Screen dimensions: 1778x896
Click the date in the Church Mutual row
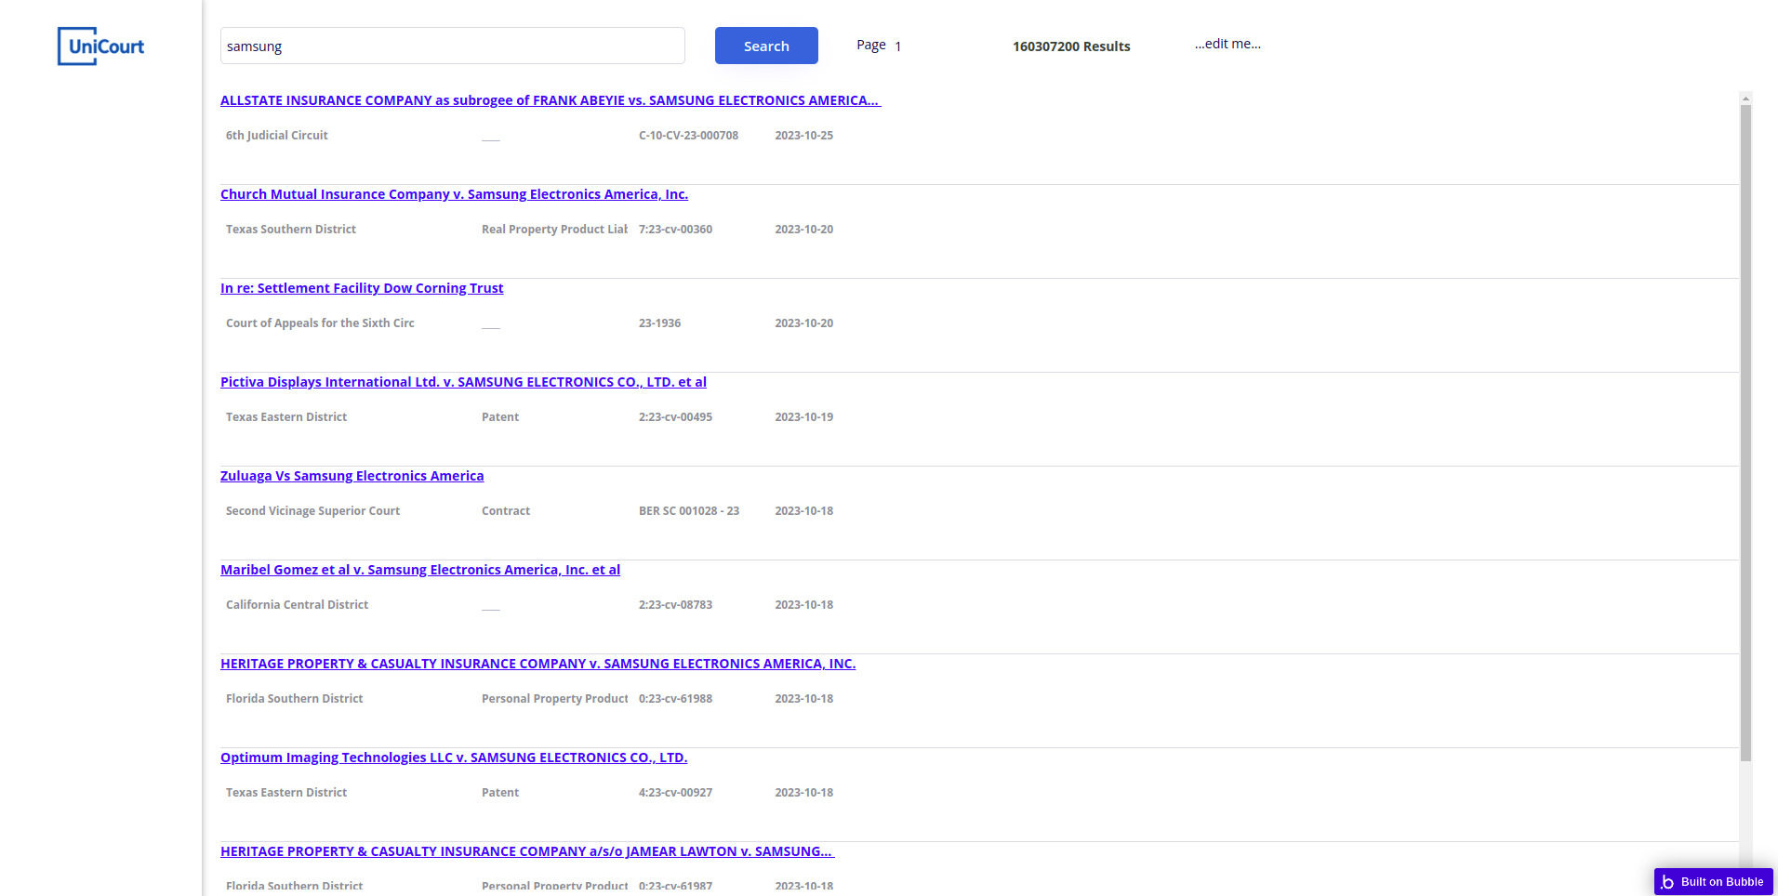[804, 230]
